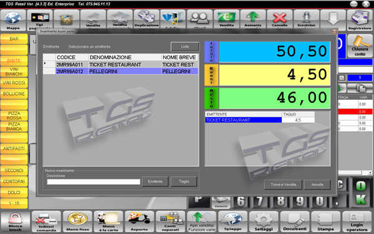Select the PELLEGRINI issuer row
Screen dimensions: 374x234
point(120,71)
